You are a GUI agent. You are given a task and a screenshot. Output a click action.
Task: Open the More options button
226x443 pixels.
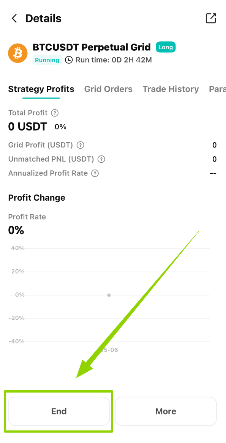[166, 411]
